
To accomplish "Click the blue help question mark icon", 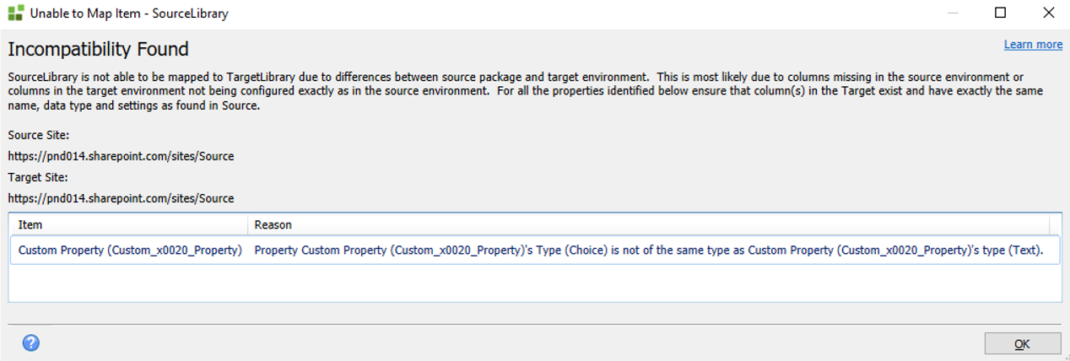I will [x=31, y=342].
